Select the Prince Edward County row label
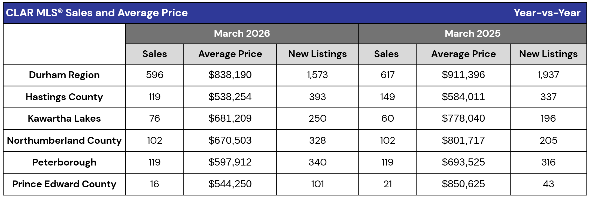Image resolution: width=589 pixels, height=199 pixels. [x=64, y=184]
